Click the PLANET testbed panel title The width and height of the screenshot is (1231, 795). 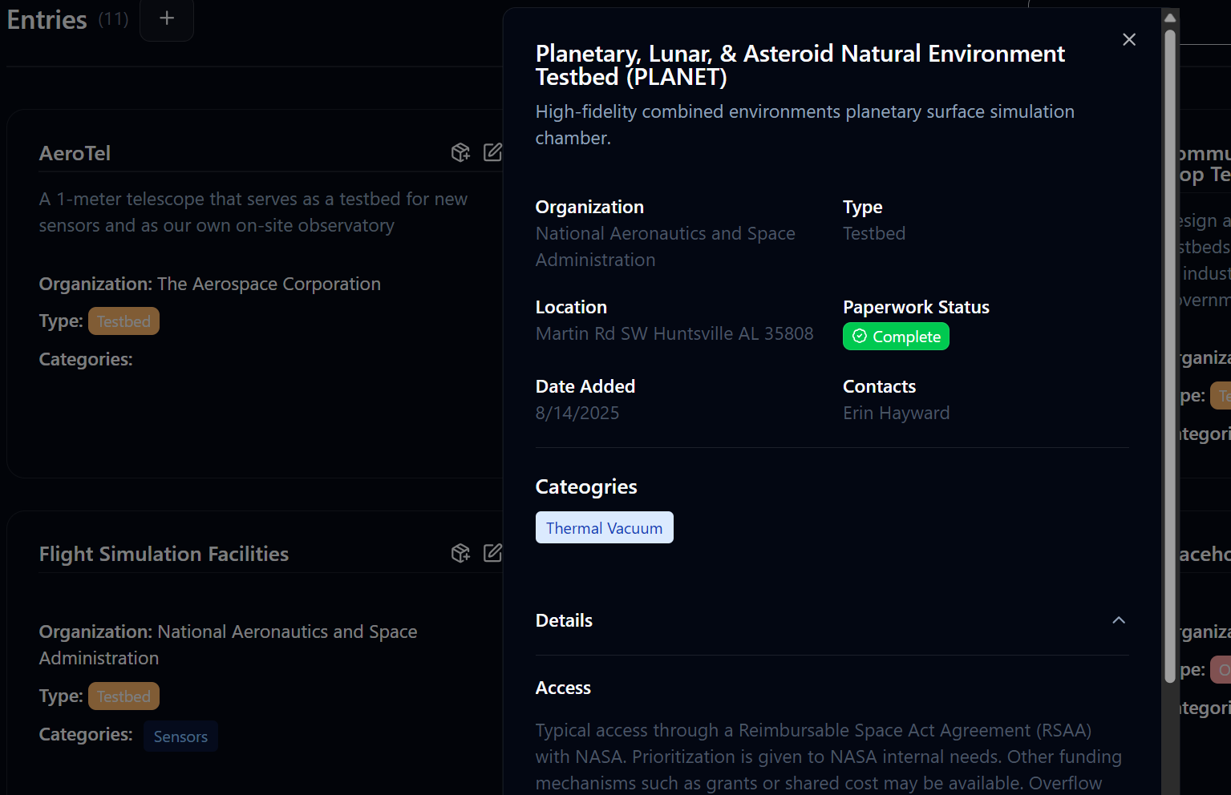tap(800, 65)
